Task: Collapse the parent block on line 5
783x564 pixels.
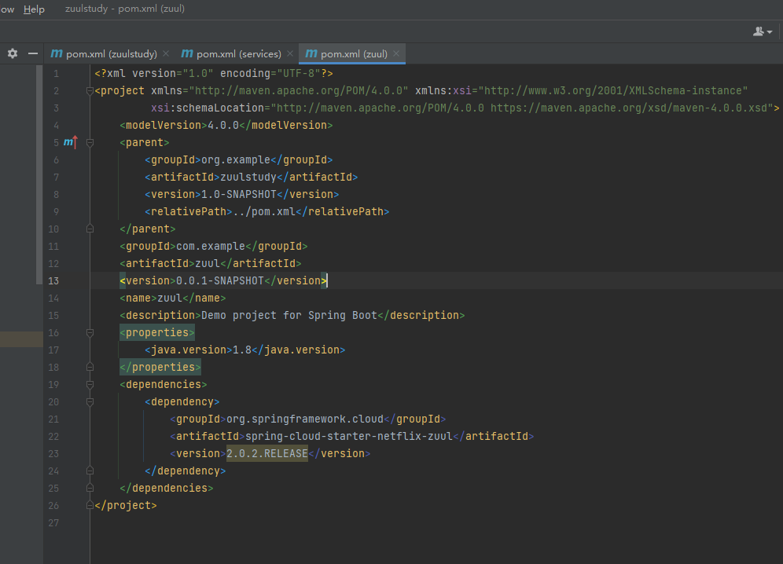Action: 90,143
